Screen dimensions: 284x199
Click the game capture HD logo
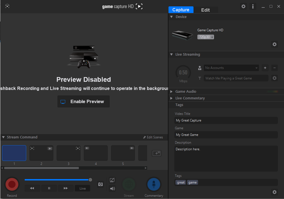click(122, 6)
